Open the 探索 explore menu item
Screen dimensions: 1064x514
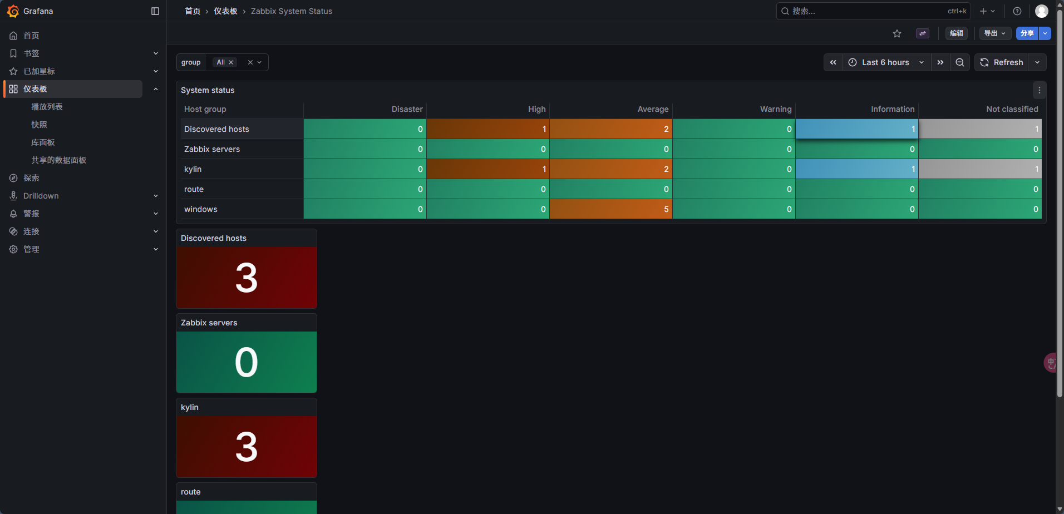[x=31, y=178]
